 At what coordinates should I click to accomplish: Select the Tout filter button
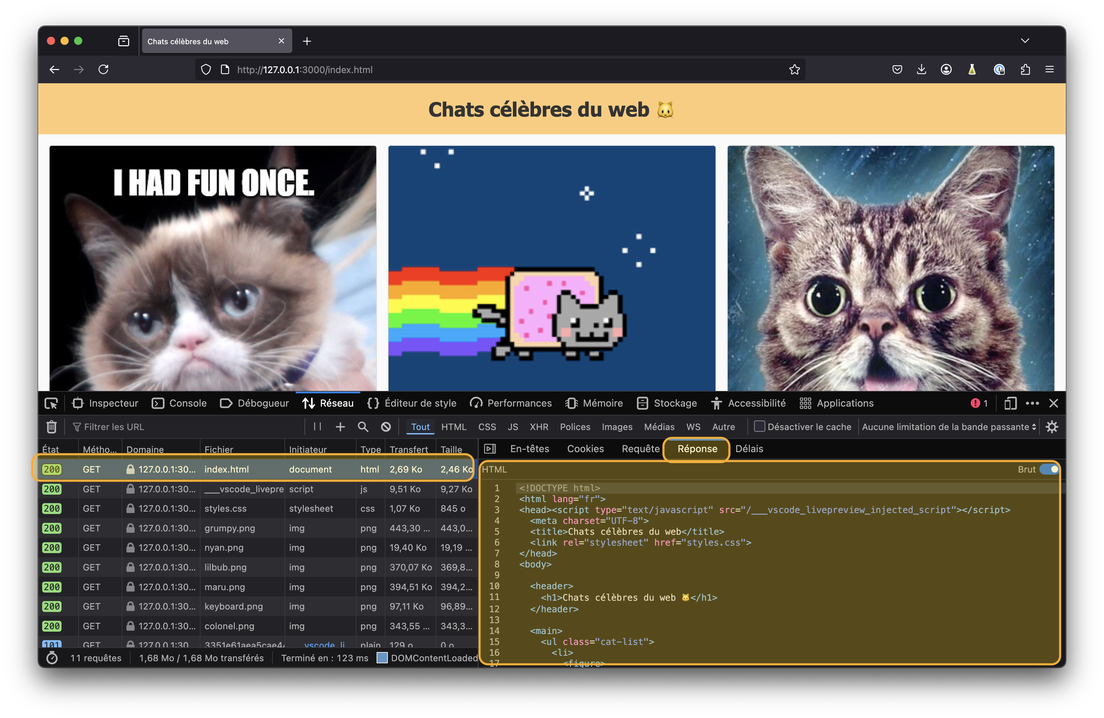point(420,427)
